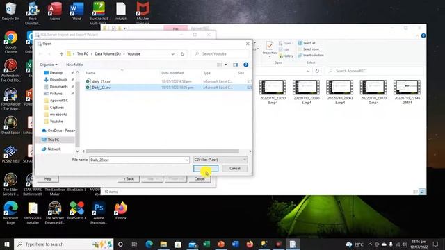The width and height of the screenshot is (445, 250).
Task: Select the Daily_22.csv file row
Action: (168, 87)
